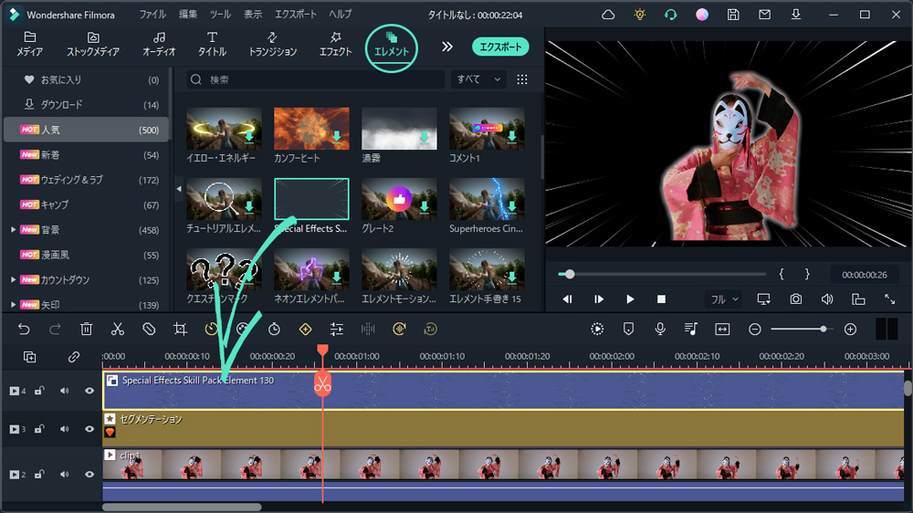Hide track 4 using its eye icon
913x513 pixels.
[x=89, y=391]
